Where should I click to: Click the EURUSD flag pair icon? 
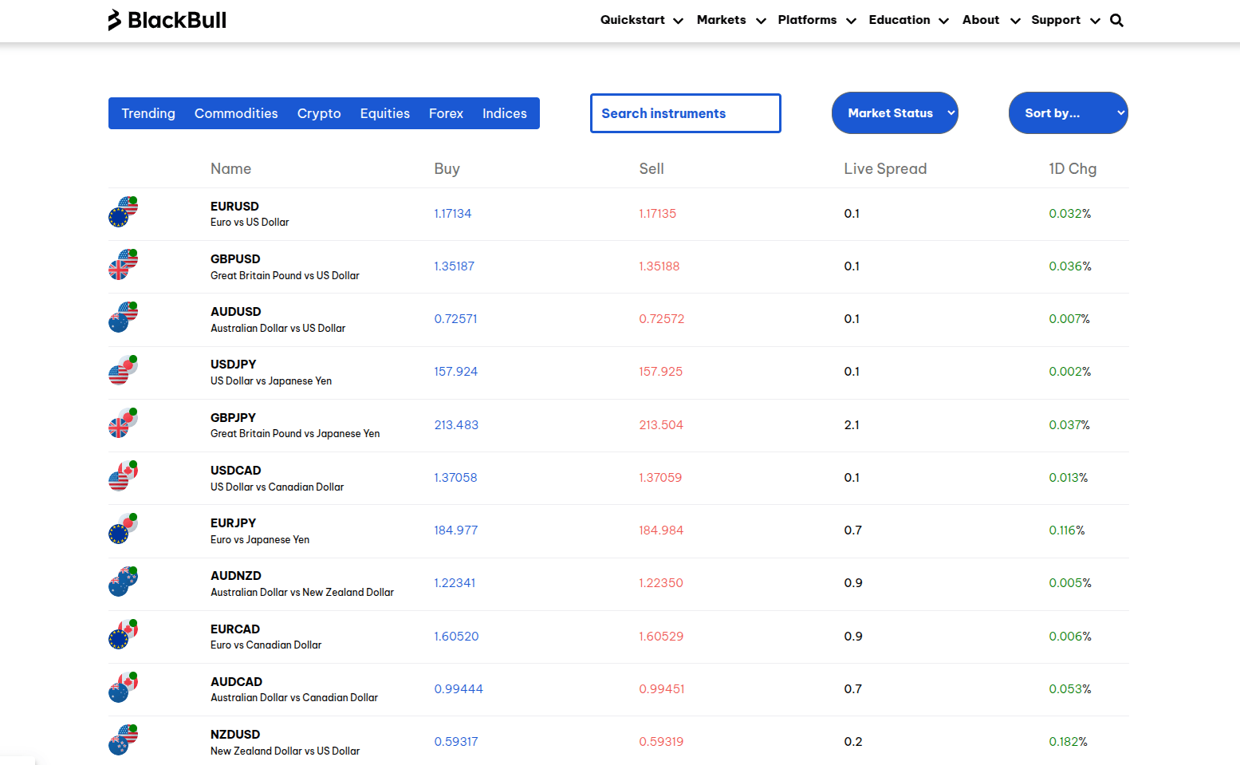click(x=123, y=212)
